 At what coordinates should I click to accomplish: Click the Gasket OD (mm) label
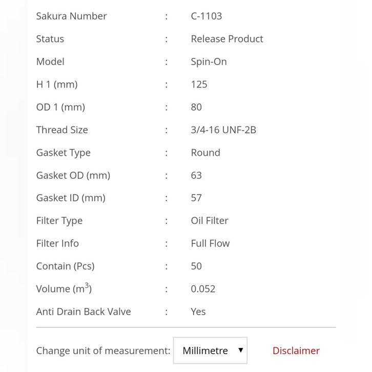73,175
